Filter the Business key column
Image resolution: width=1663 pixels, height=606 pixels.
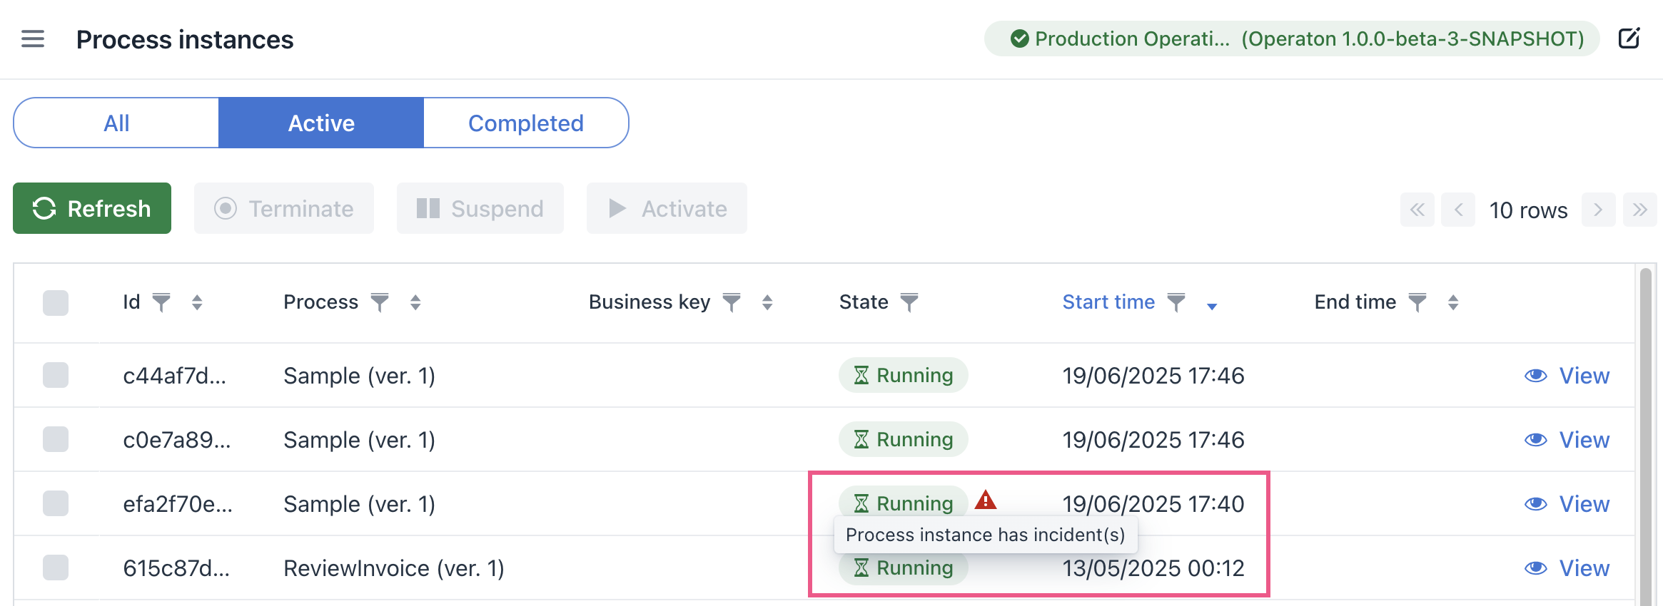[732, 302]
